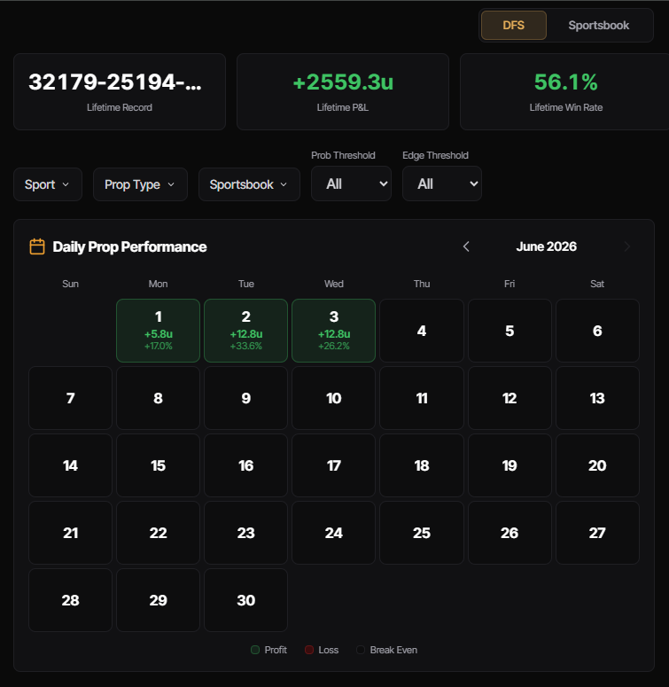Select June 4 in the calendar
The width and height of the screenshot is (669, 687).
point(422,331)
